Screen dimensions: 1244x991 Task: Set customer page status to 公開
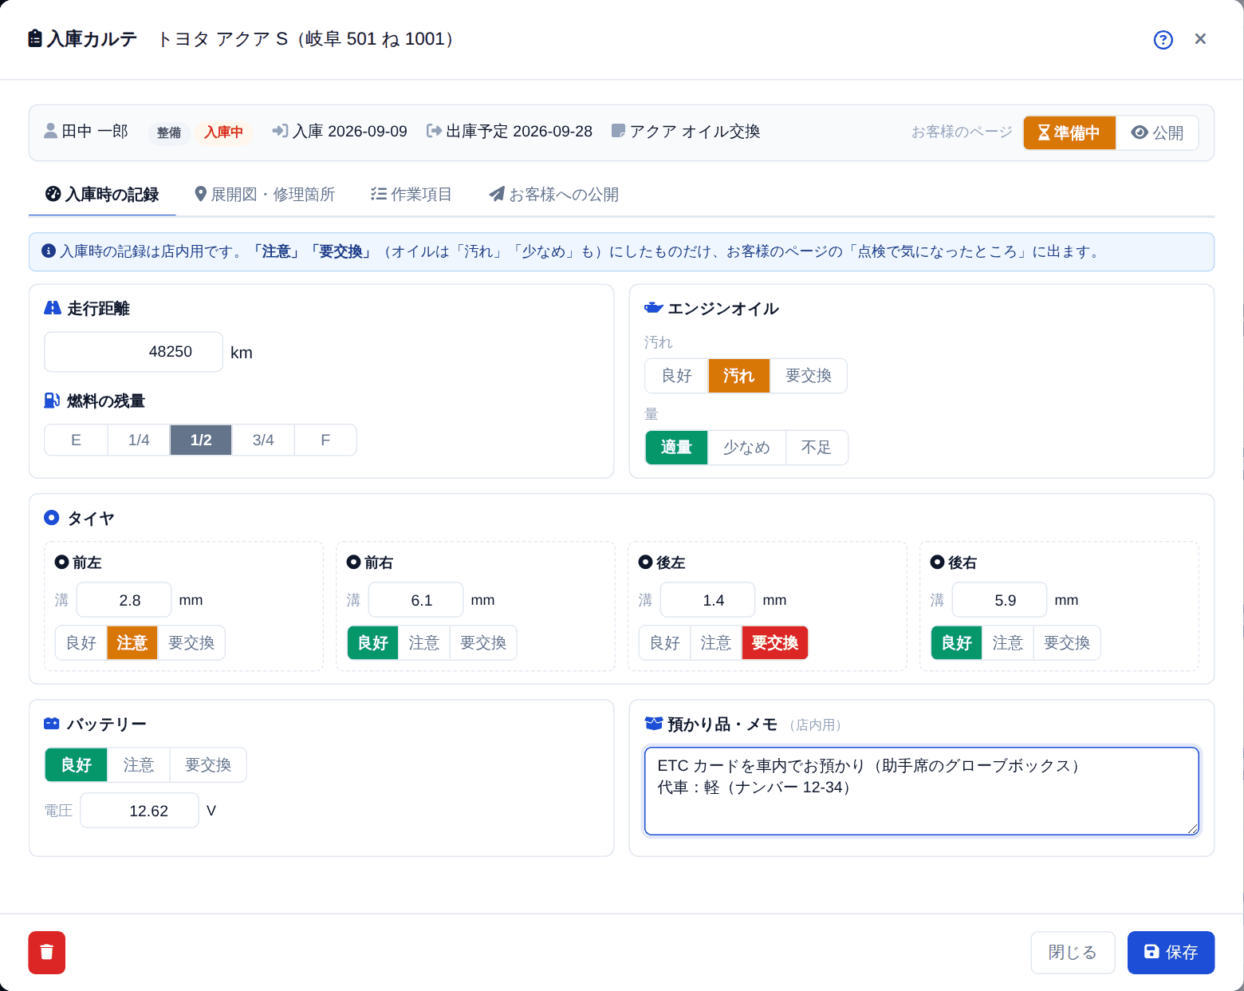coord(1157,133)
